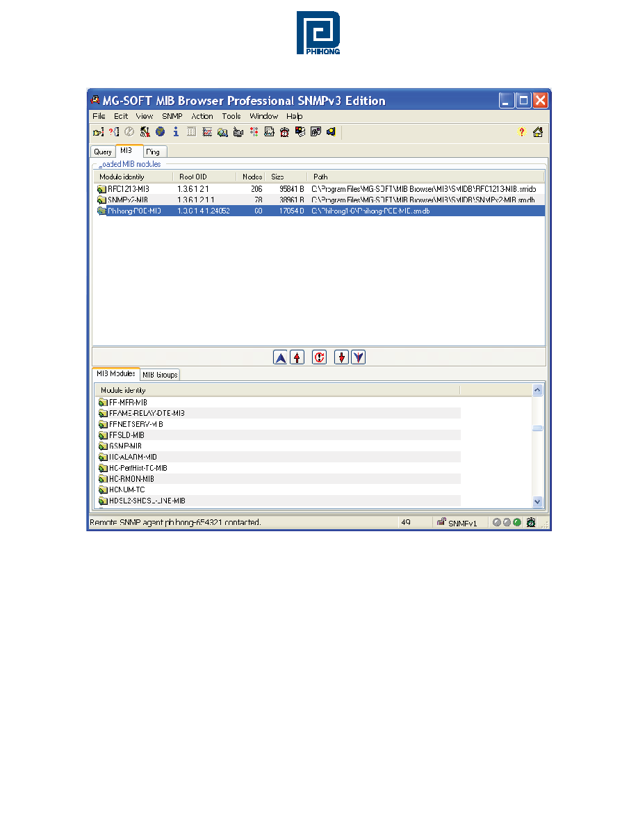Click the red up-arrow load module button
The height and width of the screenshot is (826, 638).
(297, 357)
